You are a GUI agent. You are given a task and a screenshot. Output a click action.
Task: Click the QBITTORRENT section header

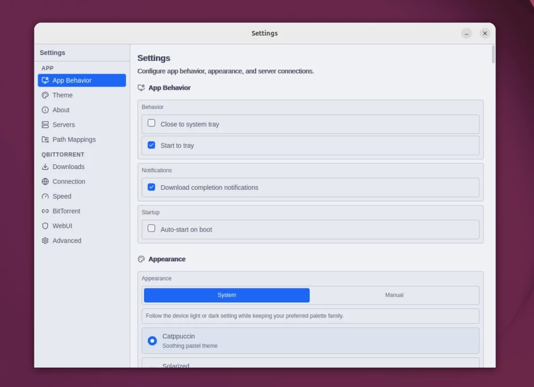63,155
